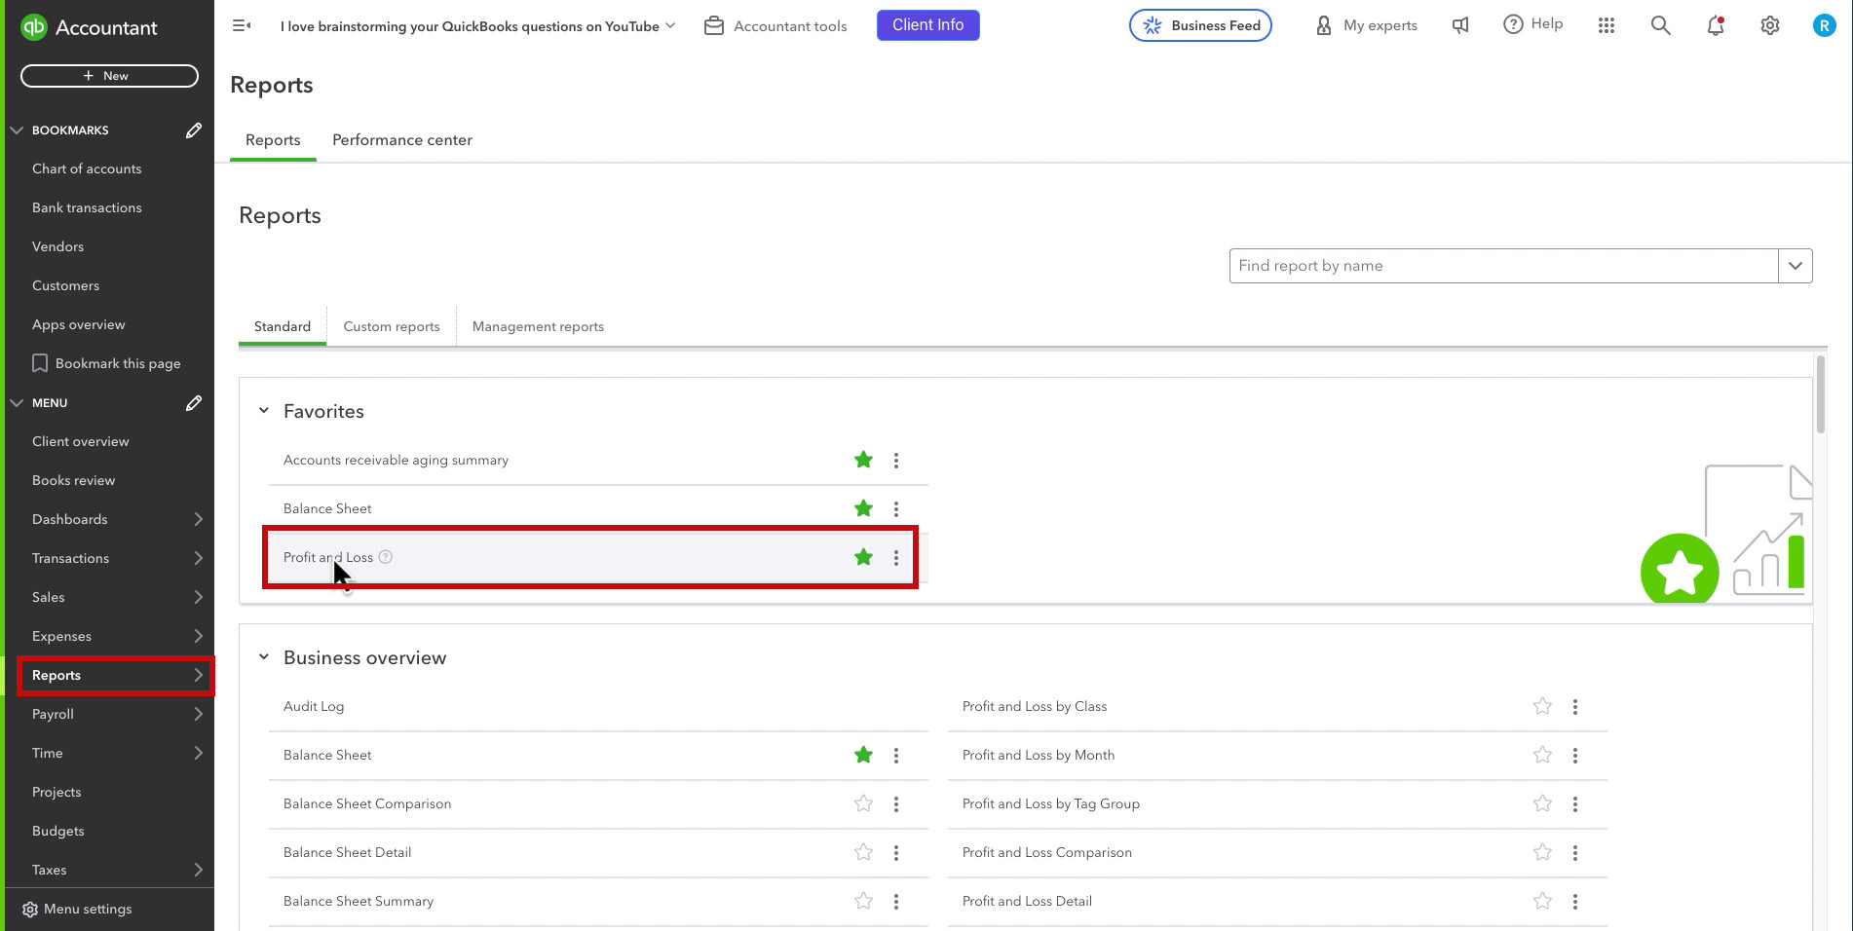Expand the Transactions submenu
Screen dimensions: 1853x931
coord(199,558)
